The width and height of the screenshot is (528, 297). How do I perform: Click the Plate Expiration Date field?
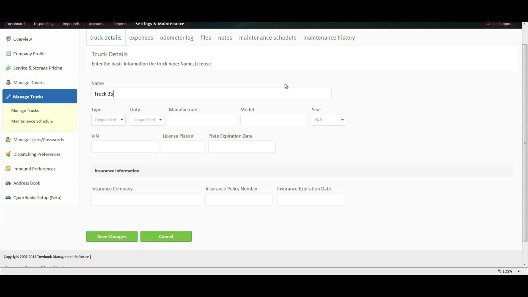coord(242,146)
